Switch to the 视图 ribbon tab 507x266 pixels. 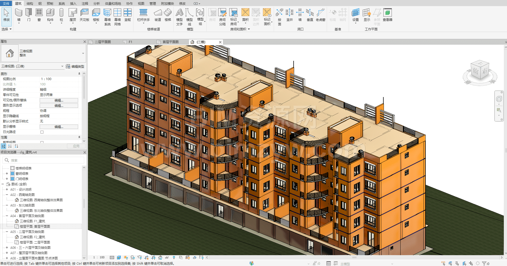[x=141, y=3]
